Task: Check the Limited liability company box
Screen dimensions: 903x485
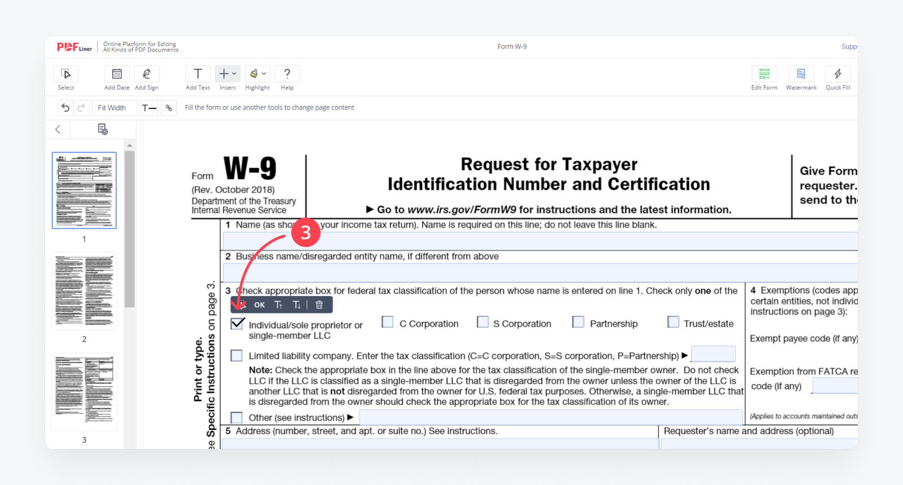Action: [x=236, y=356]
